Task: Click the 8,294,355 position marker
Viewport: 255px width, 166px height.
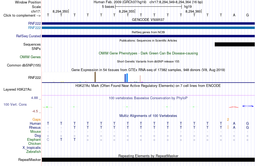Action: point(127,11)
